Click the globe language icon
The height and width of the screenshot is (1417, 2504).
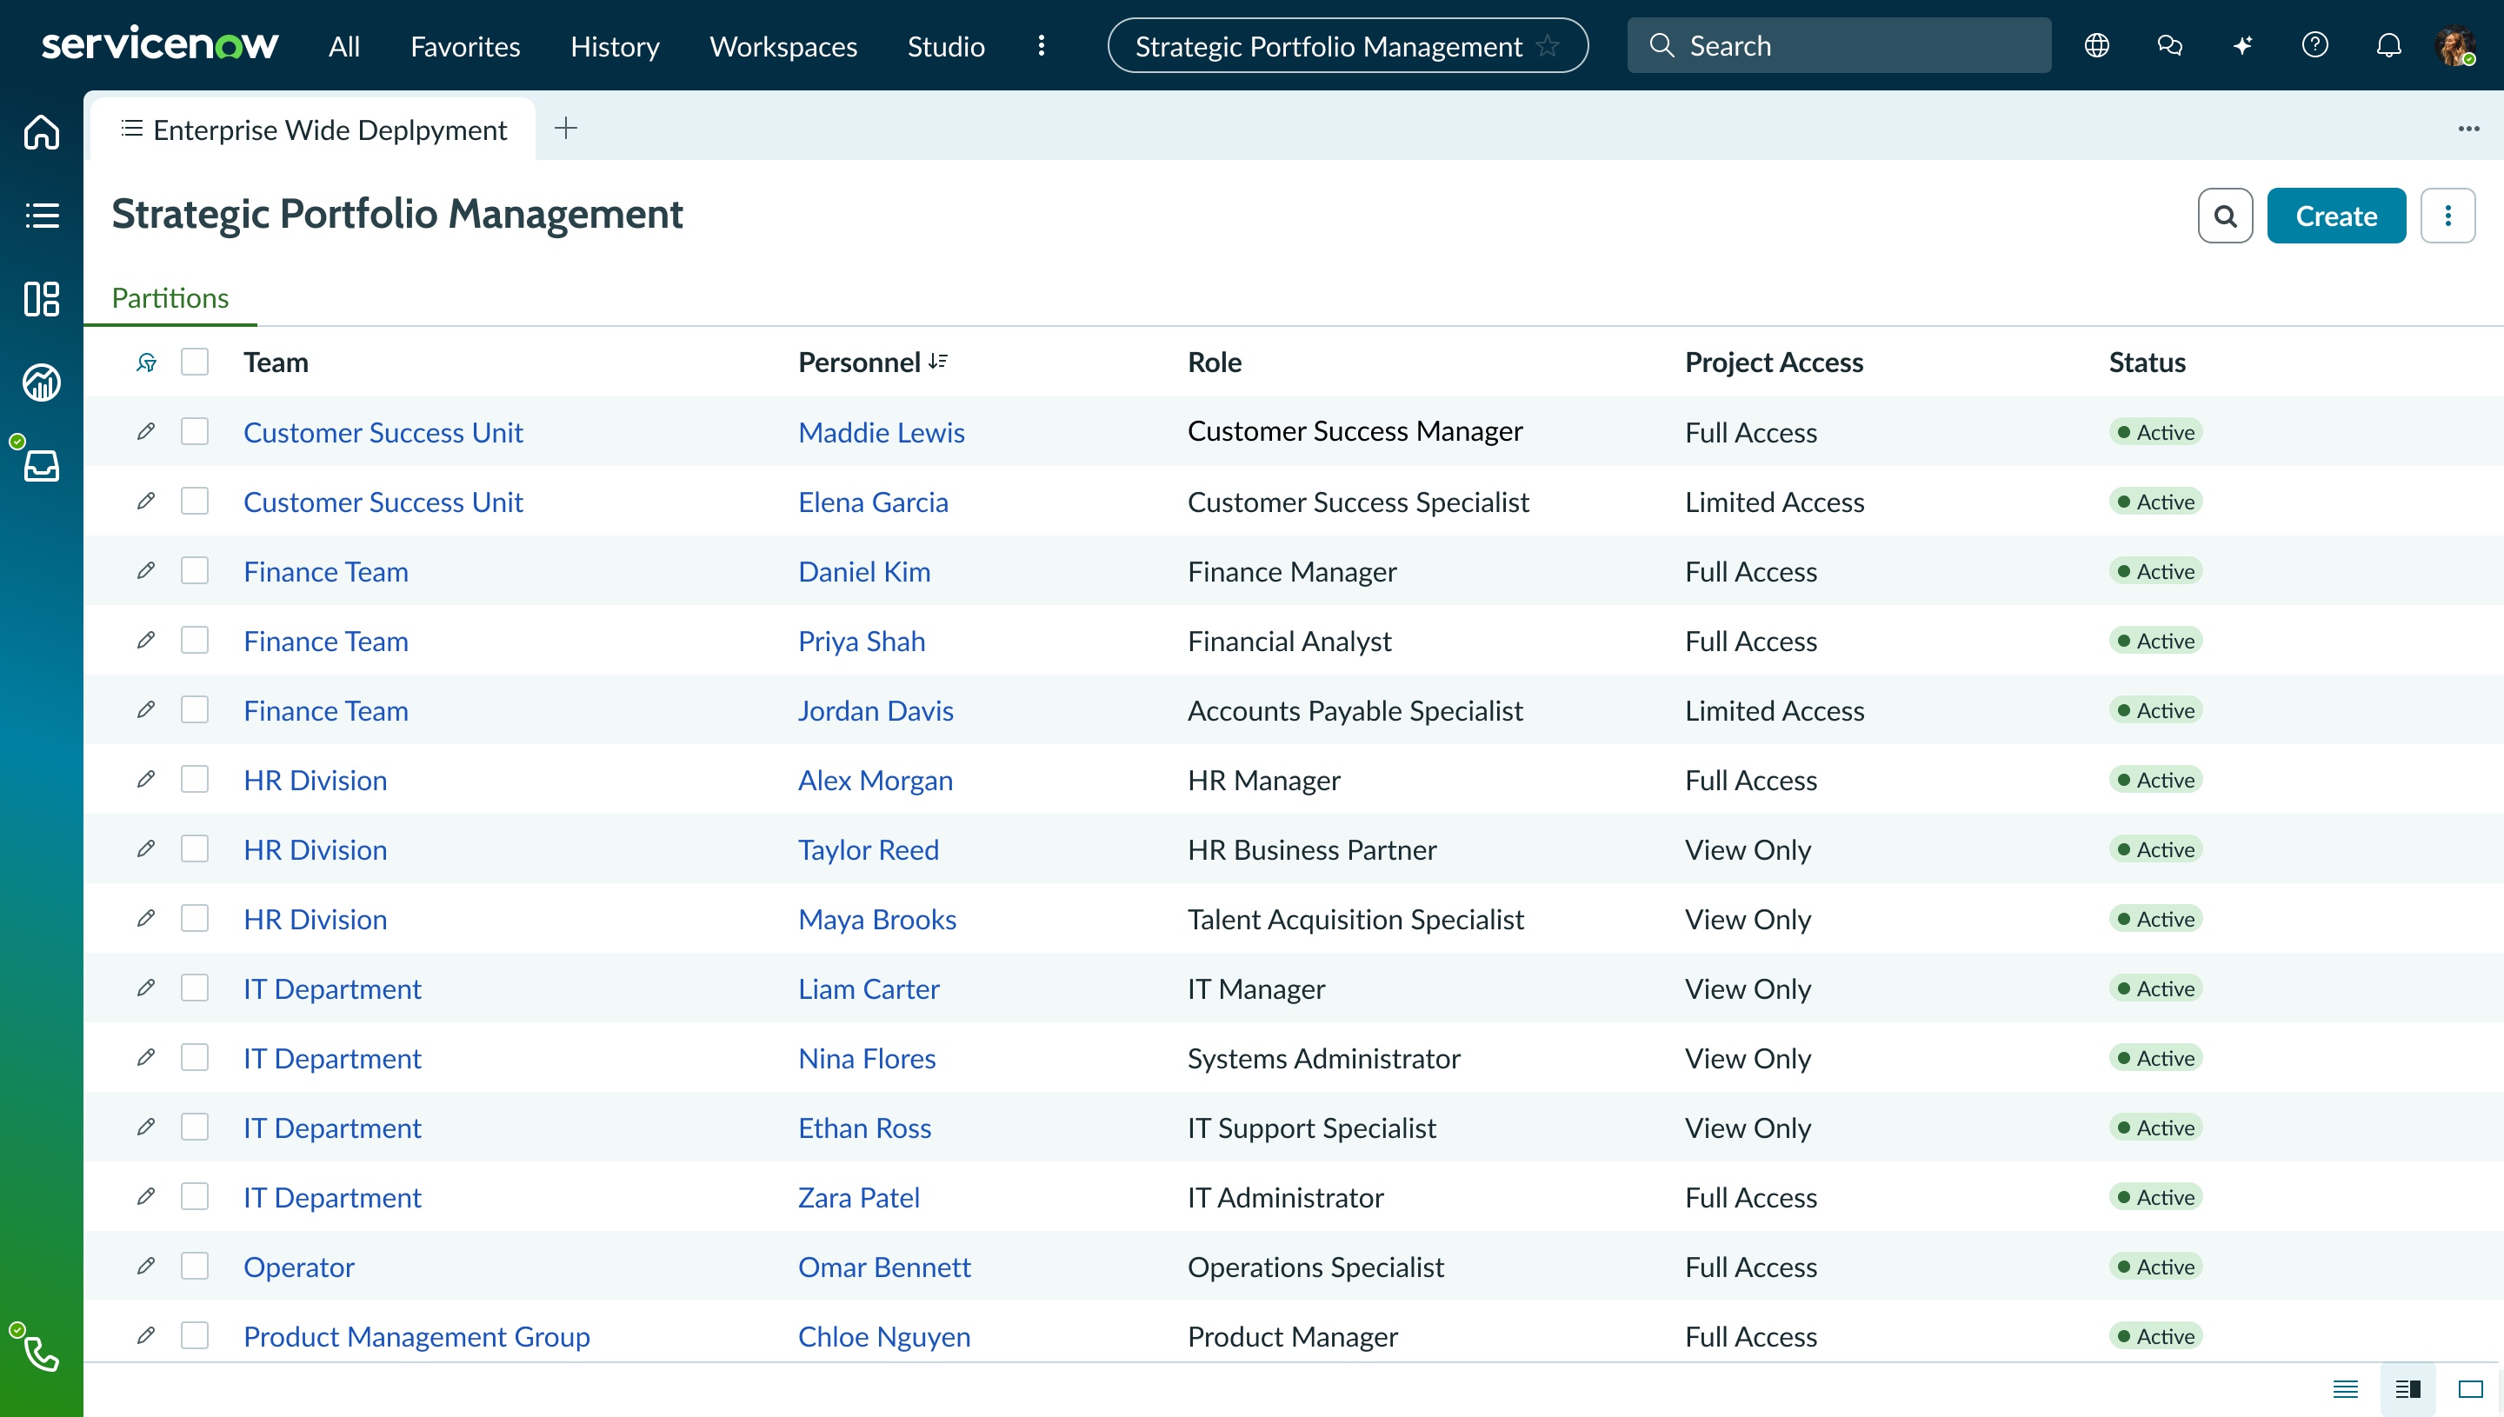click(2097, 46)
